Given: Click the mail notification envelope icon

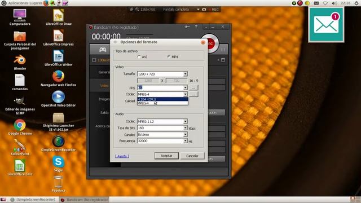Looking at the screenshot, I should pos(326,25).
